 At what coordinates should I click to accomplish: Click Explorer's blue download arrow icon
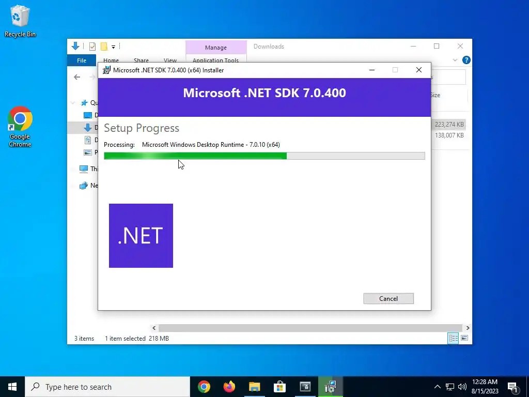tap(75, 46)
